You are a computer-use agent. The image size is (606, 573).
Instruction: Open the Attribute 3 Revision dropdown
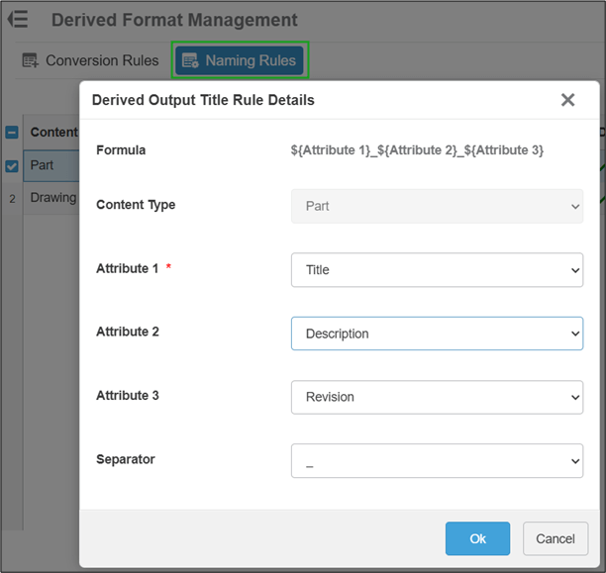click(x=437, y=397)
